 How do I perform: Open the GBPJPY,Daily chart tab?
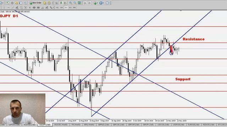(148, 125)
